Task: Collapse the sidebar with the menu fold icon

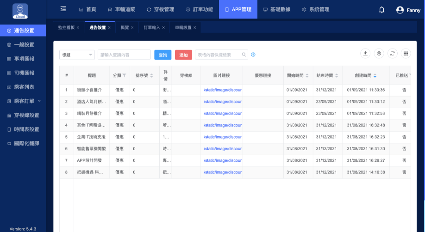Action: [63, 9]
